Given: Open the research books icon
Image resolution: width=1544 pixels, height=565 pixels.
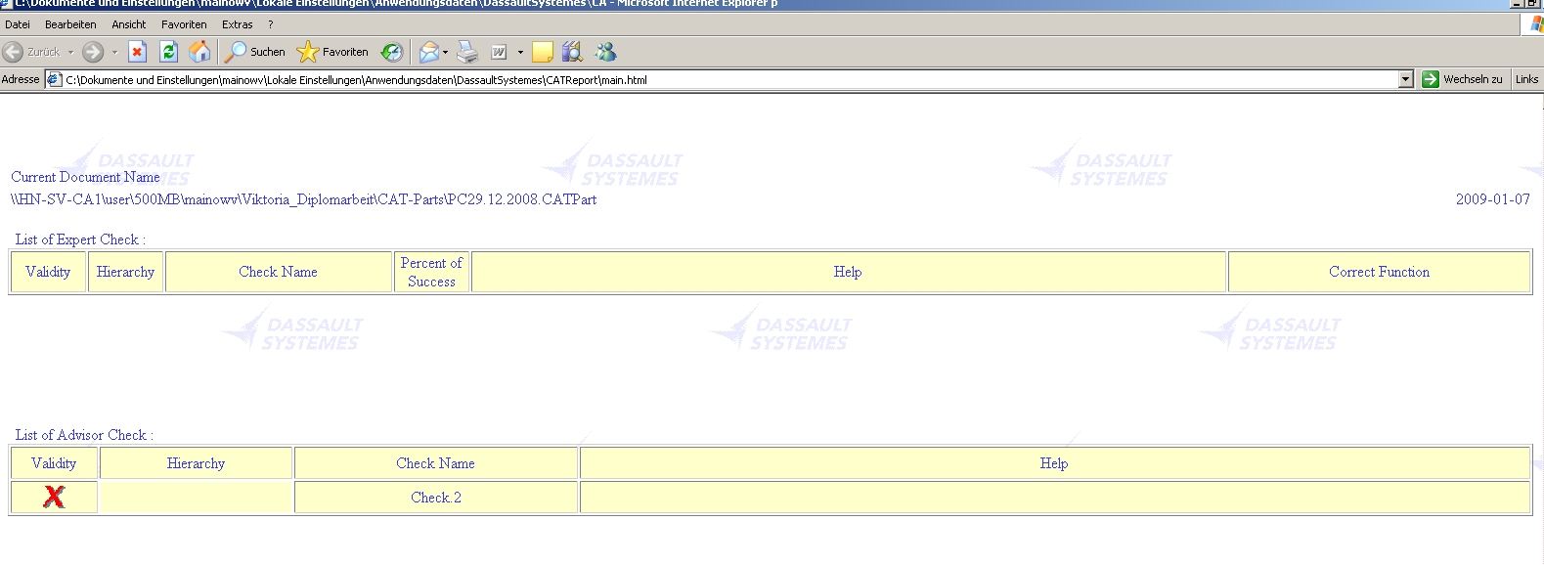Looking at the screenshot, I should click(x=572, y=52).
